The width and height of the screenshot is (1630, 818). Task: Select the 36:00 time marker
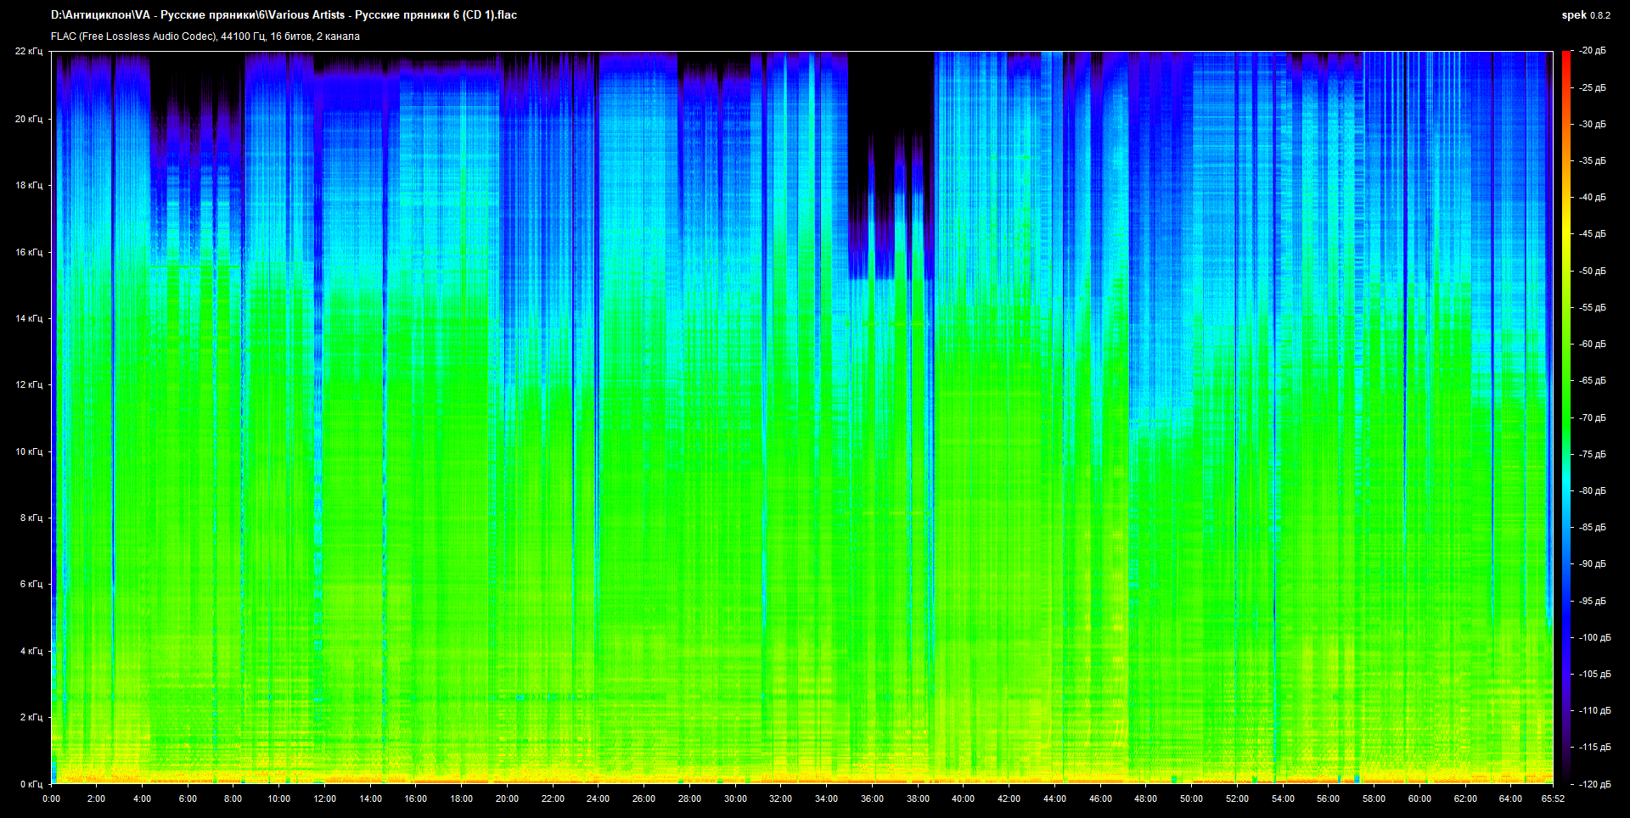coord(872,798)
